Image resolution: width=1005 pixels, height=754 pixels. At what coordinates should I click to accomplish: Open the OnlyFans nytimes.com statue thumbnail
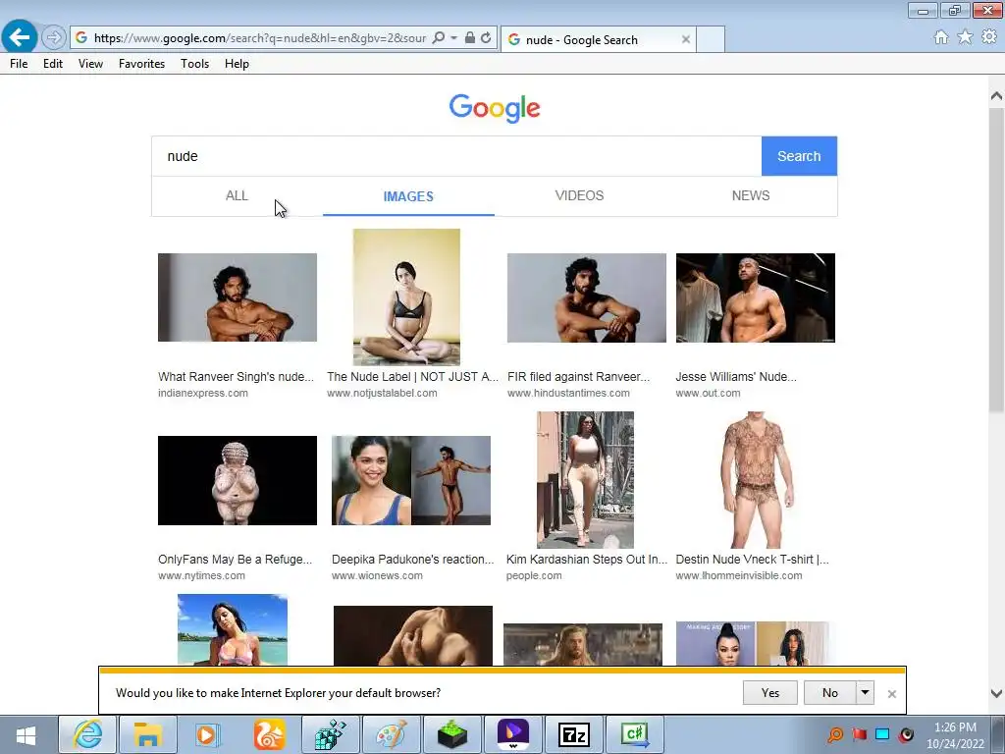point(238,480)
